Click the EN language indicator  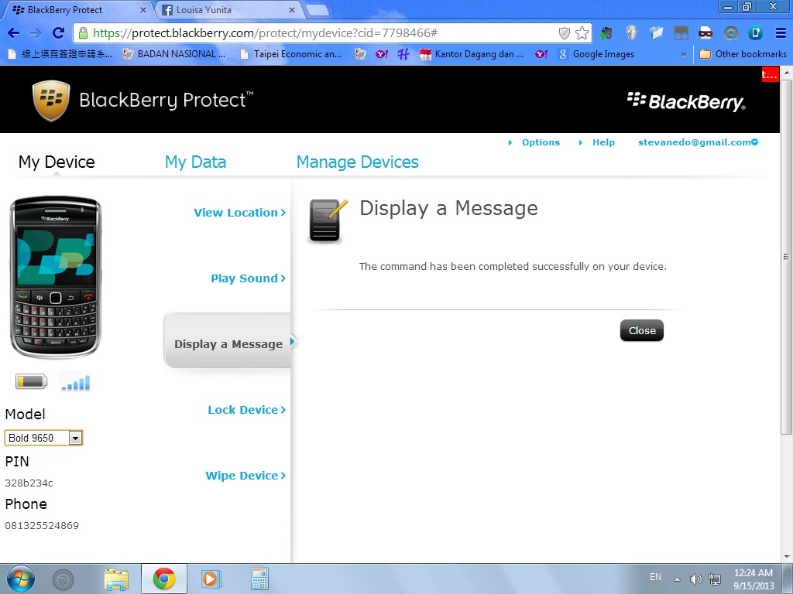pos(655,577)
